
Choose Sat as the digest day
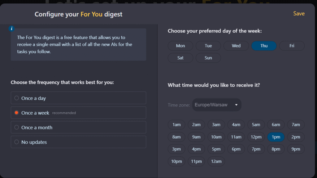coord(180,58)
